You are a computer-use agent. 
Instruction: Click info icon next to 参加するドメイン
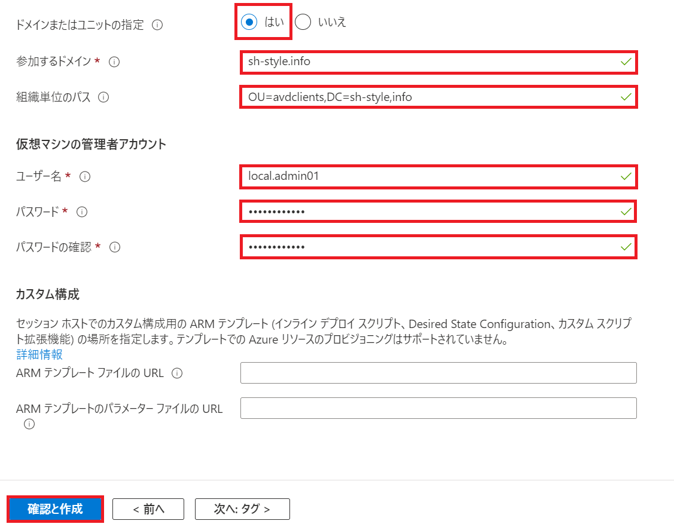pyautogui.click(x=114, y=62)
